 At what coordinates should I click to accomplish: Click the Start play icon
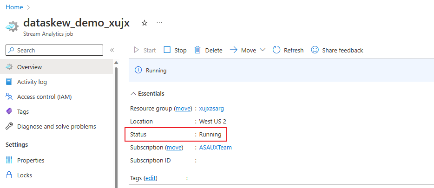pyautogui.click(x=136, y=50)
